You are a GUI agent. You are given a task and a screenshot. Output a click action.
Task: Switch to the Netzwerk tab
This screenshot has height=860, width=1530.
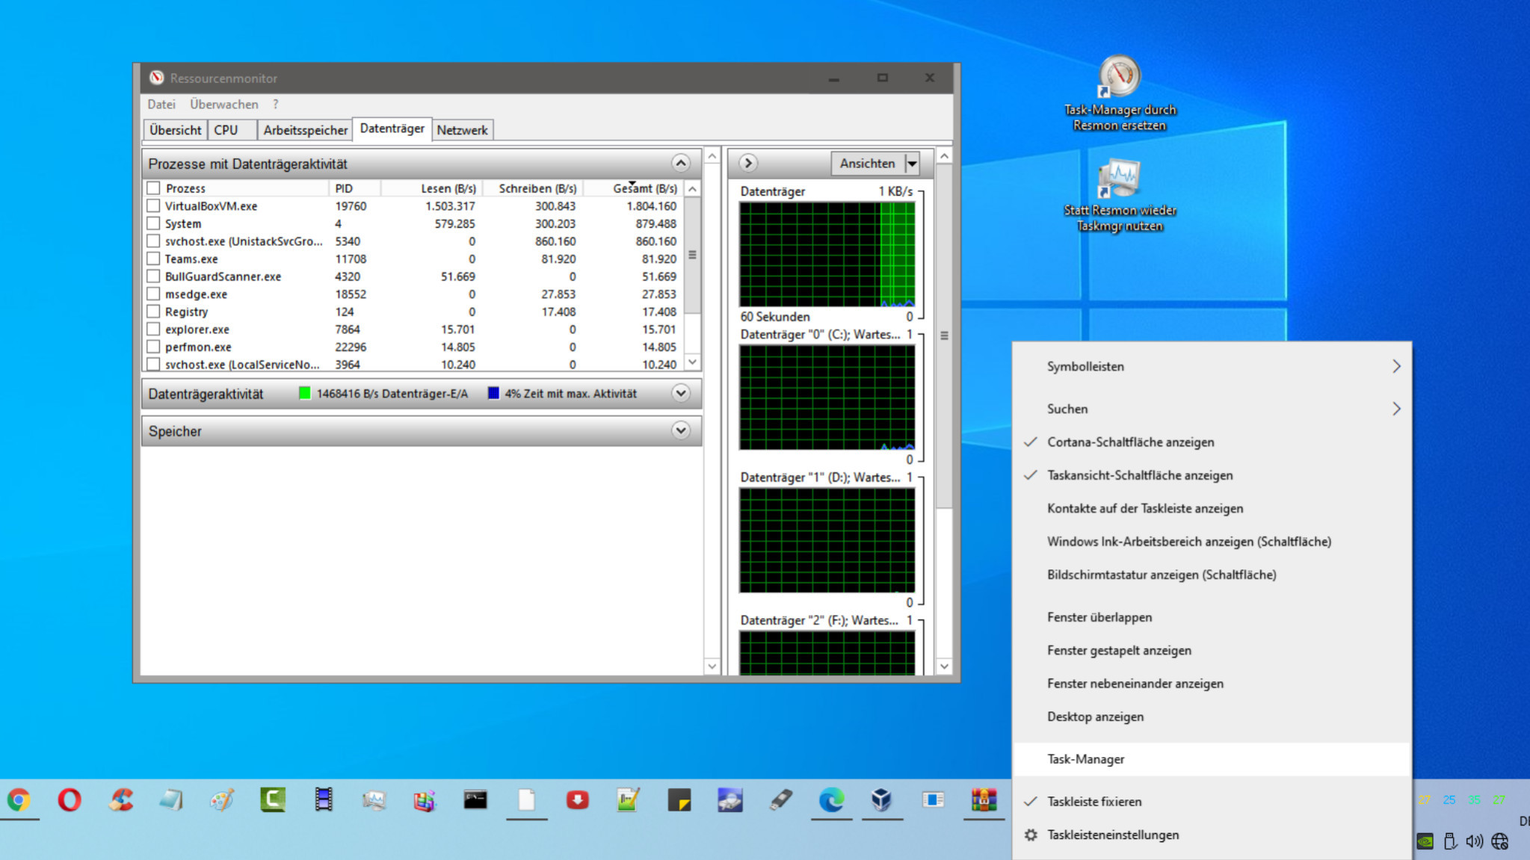coord(462,130)
